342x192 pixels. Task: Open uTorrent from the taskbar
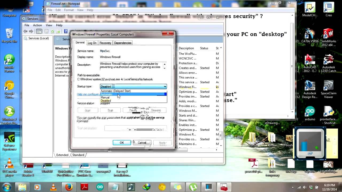(193, 187)
